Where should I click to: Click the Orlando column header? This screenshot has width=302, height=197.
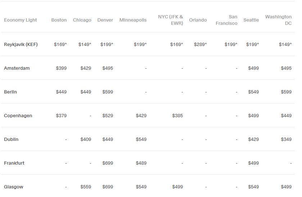[198, 20]
